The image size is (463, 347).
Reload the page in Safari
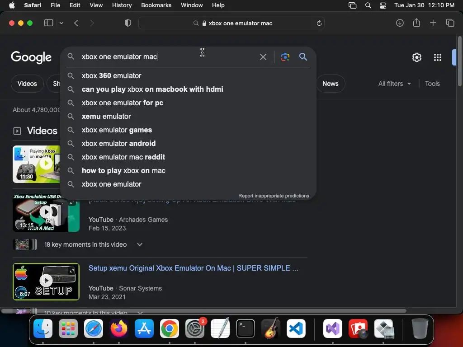click(x=319, y=23)
